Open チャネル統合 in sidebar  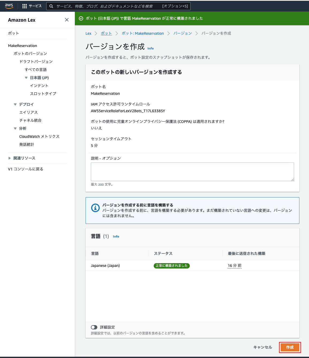pyautogui.click(x=30, y=120)
